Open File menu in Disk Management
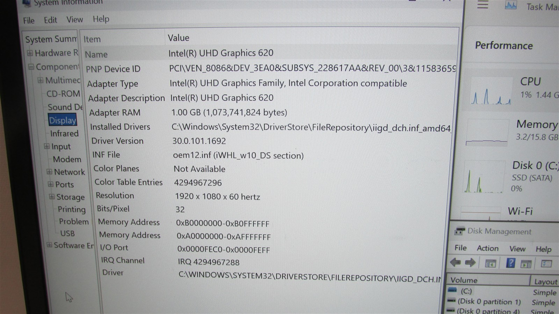Image resolution: width=559 pixels, height=314 pixels. [460, 248]
